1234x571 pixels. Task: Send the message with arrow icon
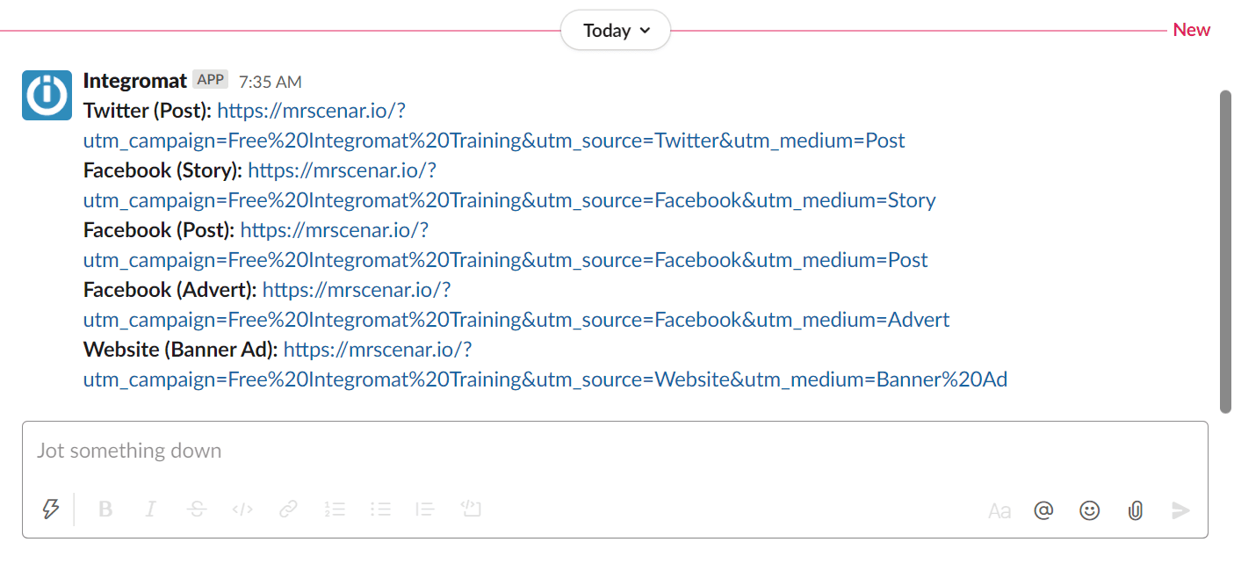tap(1181, 510)
